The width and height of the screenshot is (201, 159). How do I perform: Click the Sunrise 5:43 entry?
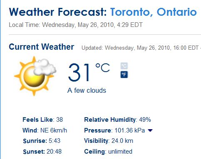click(x=42, y=141)
